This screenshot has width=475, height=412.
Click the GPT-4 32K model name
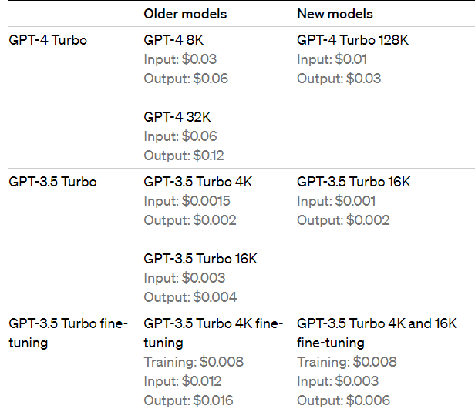(177, 117)
